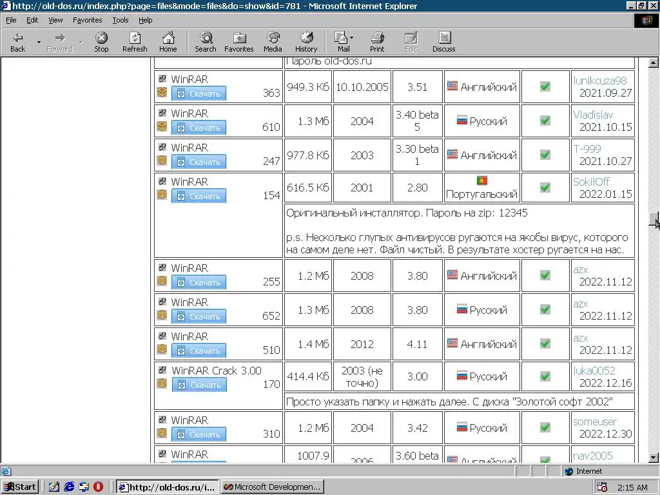This screenshot has height=495, width=660.
Task: Click US flag in WinRAR 4.11 row
Action: click(x=452, y=343)
